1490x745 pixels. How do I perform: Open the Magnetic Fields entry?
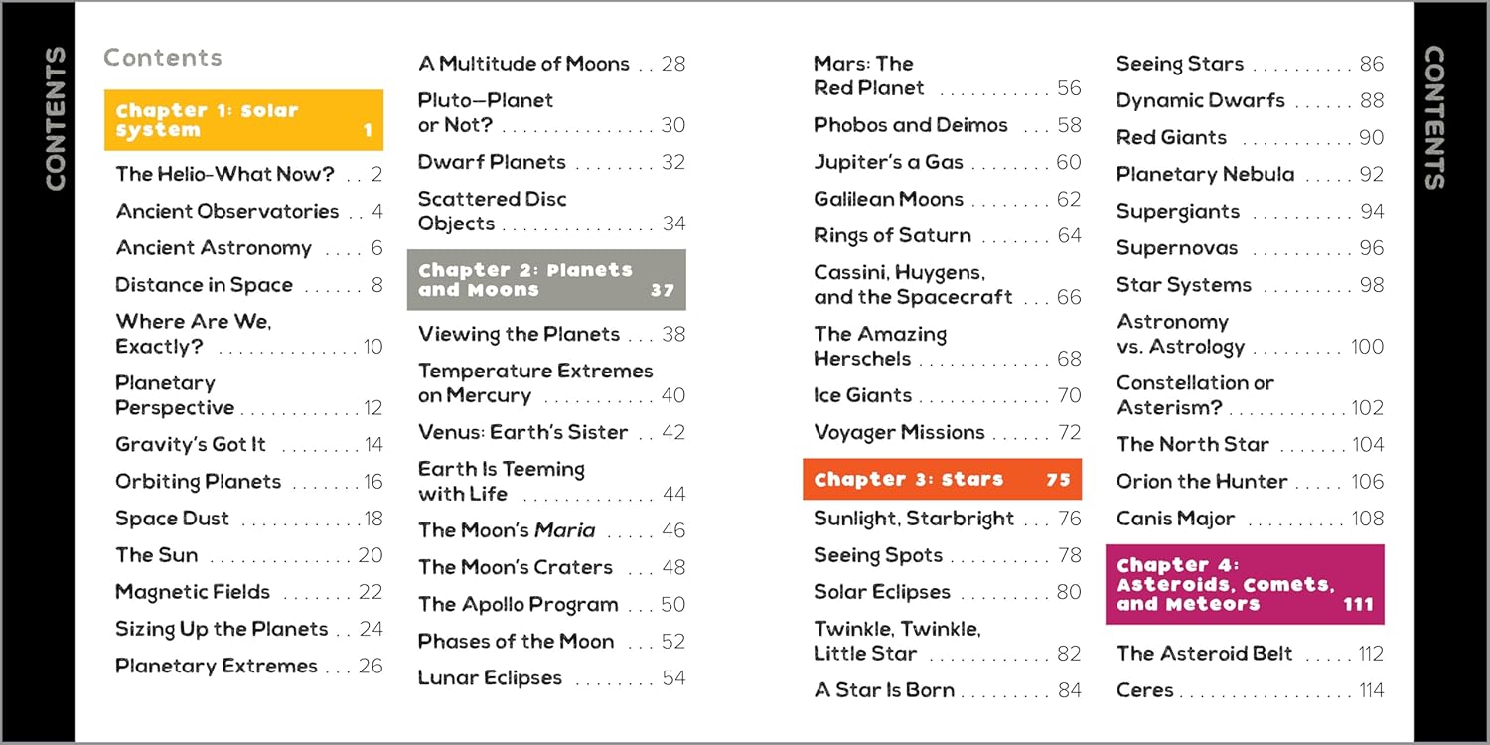[x=248, y=592]
